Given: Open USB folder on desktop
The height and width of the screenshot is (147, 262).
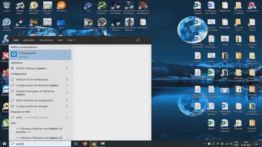Looking at the screenshot, I should [225, 57].
